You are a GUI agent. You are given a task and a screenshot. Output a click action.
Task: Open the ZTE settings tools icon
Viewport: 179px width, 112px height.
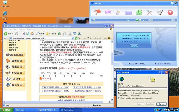(149, 12)
